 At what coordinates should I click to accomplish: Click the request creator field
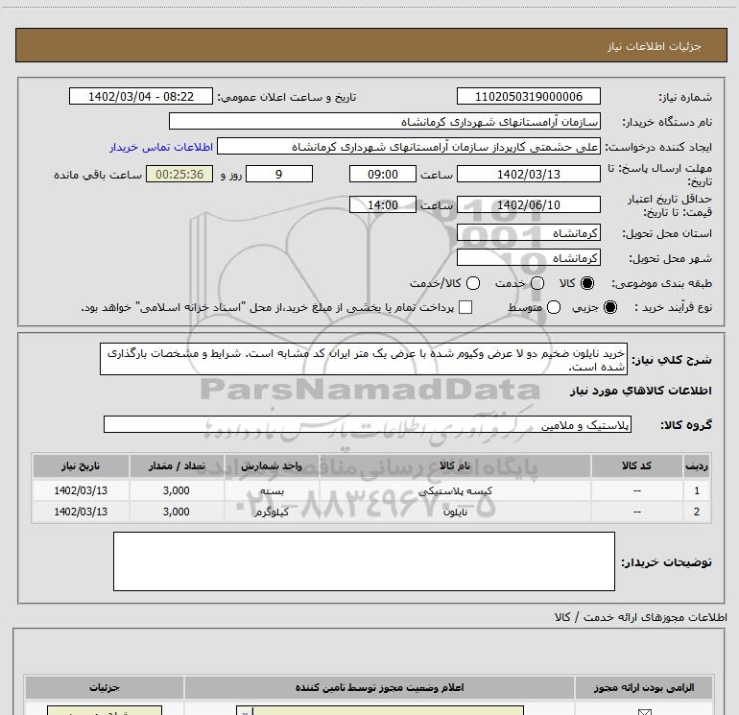tap(409, 147)
